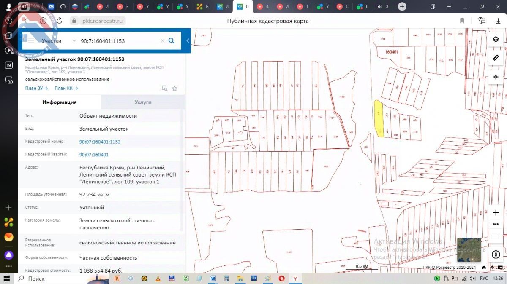
Task: Open the map layers panel
Action: 496,39
